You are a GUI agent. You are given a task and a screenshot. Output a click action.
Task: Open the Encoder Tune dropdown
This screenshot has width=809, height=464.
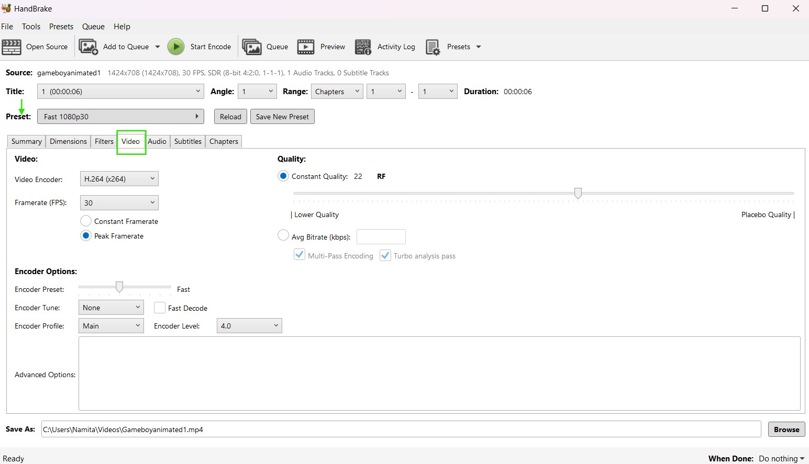coord(110,308)
